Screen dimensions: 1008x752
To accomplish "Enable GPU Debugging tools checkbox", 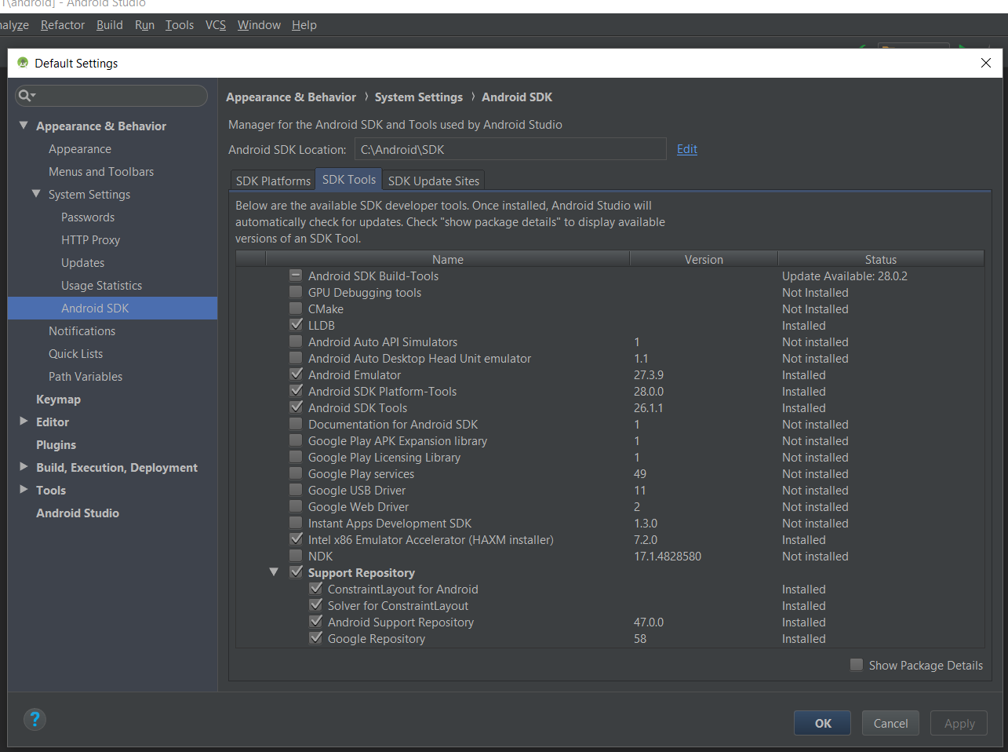I will [x=296, y=292].
